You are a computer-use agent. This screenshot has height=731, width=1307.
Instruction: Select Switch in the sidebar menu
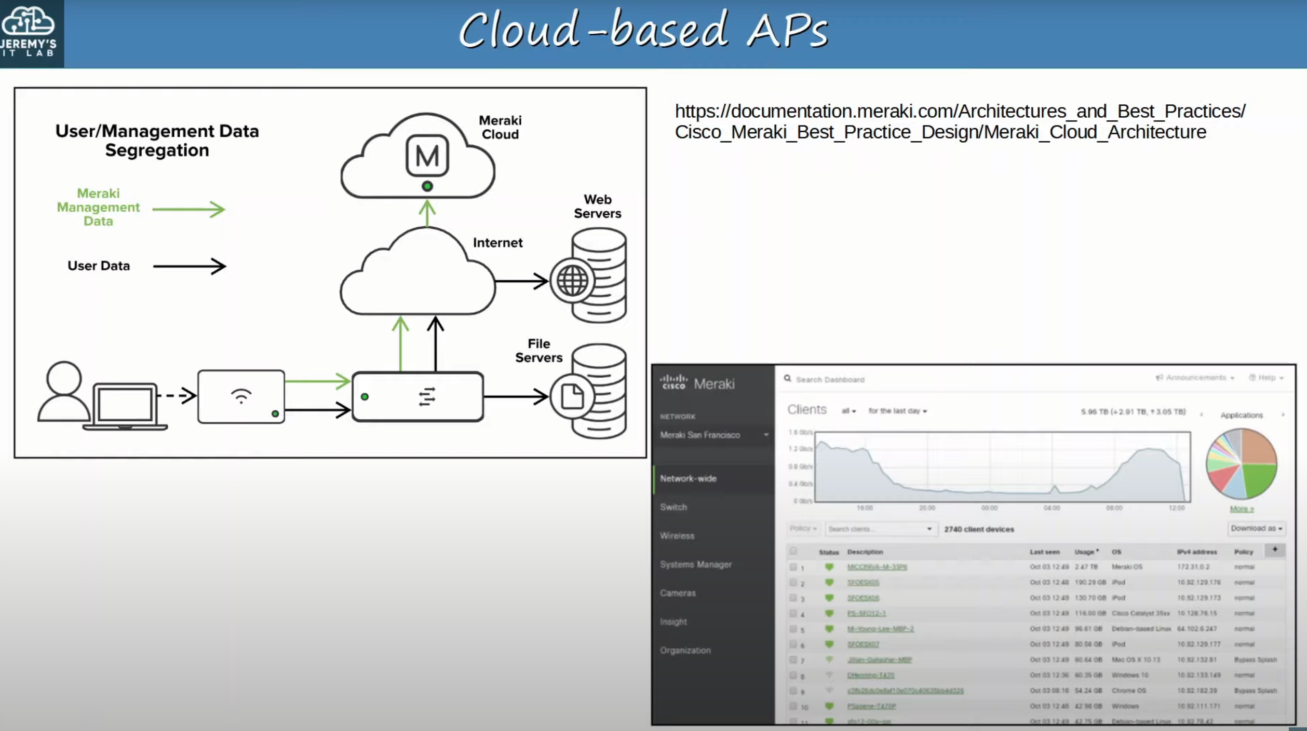pyautogui.click(x=673, y=507)
